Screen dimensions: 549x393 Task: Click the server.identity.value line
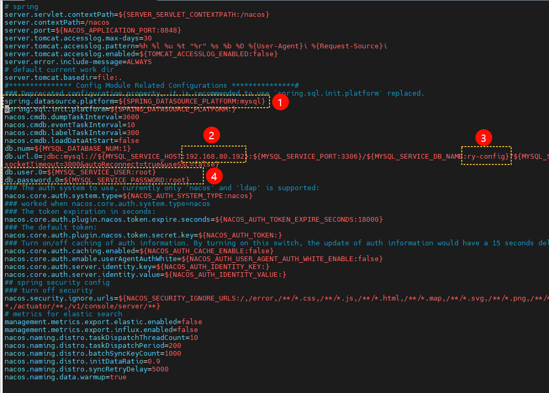click(x=146, y=275)
